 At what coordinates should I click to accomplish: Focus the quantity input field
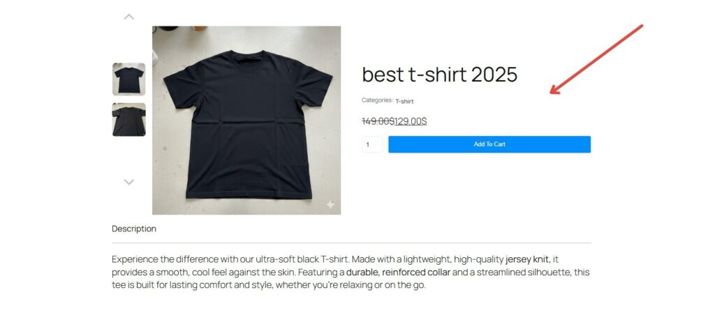click(372, 144)
